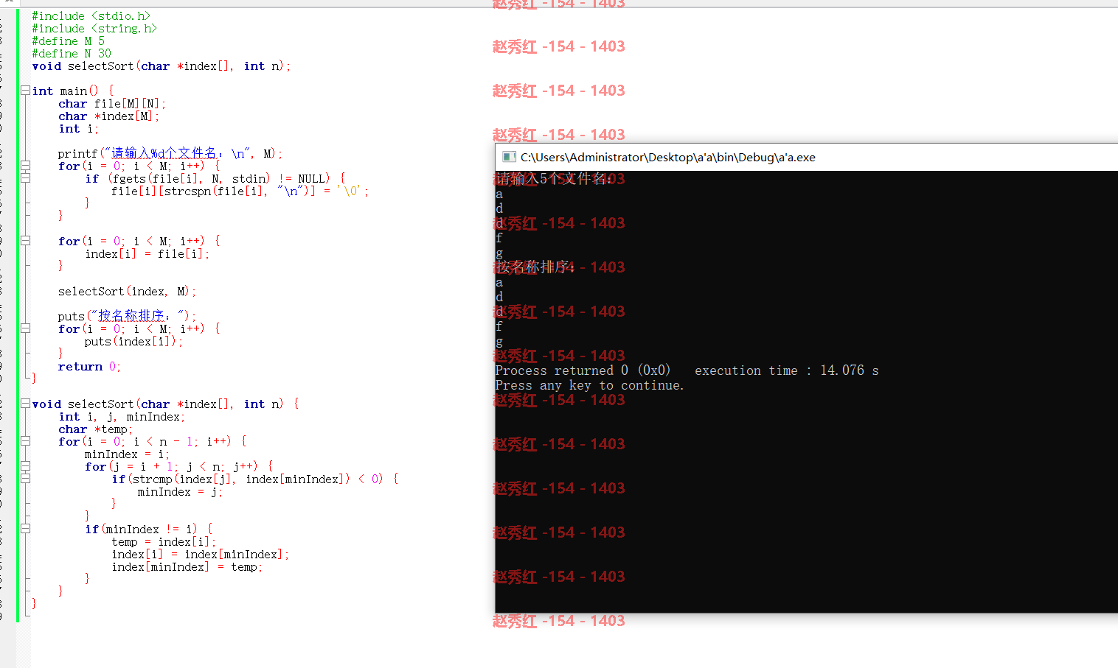Click the file[i][strcspn(...)] = '\0' line

[x=240, y=191]
